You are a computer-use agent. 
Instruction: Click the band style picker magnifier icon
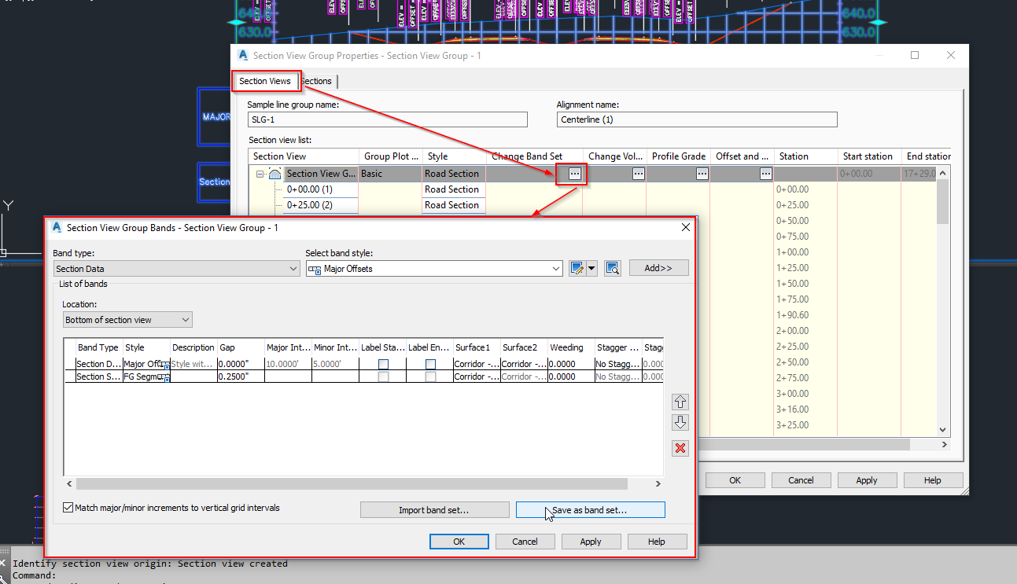coord(613,268)
